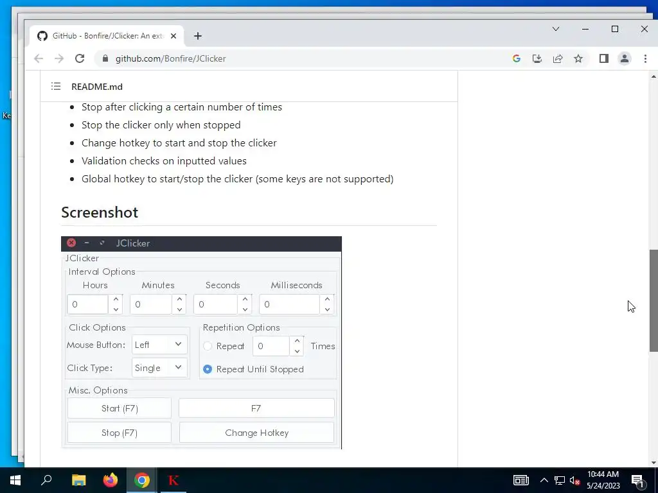Image resolution: width=658 pixels, height=493 pixels.
Task: Click the padlock site info icon
Action: click(x=105, y=58)
